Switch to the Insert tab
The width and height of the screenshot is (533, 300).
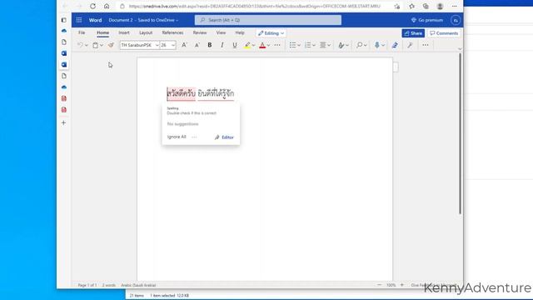pyautogui.click(x=124, y=32)
